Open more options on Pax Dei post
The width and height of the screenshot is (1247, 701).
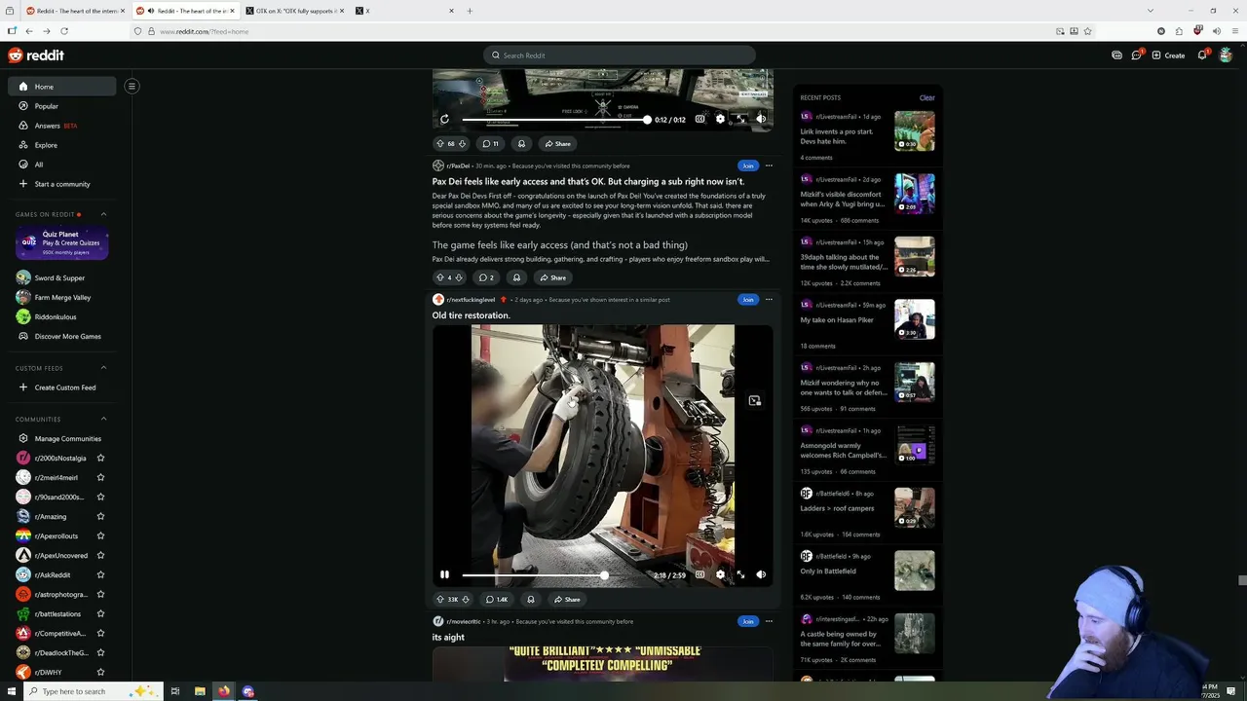769,166
